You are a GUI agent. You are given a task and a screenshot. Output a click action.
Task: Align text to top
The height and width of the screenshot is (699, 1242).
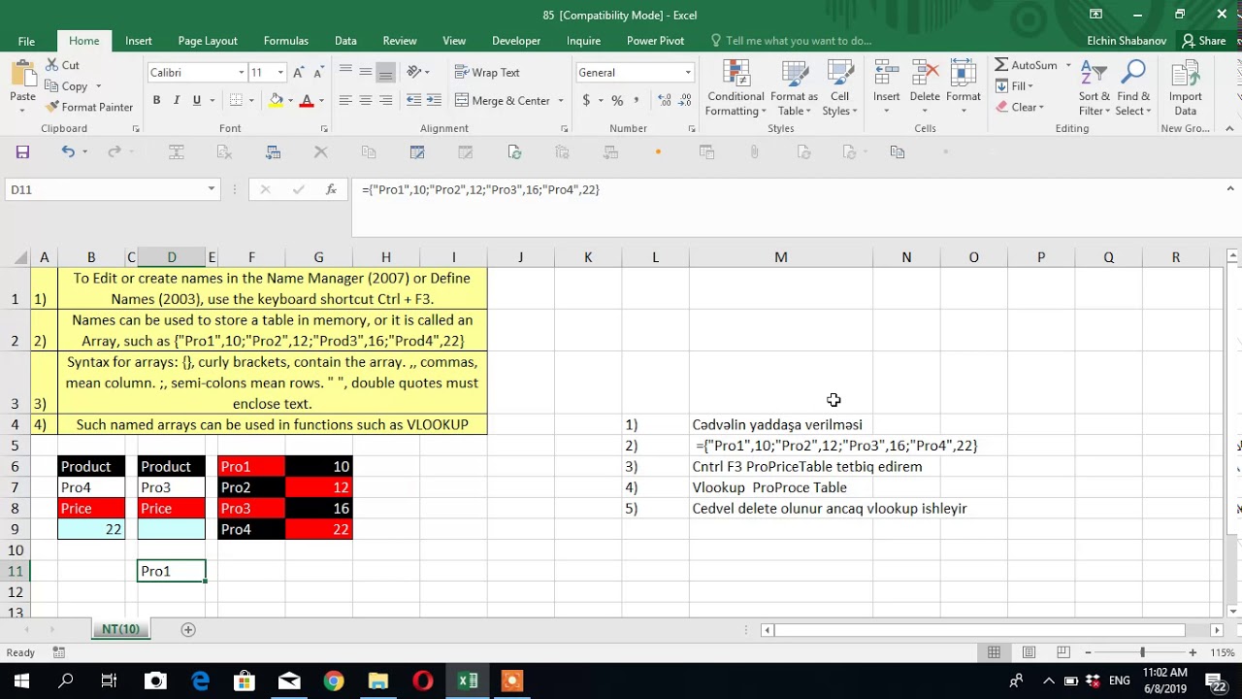(x=345, y=72)
